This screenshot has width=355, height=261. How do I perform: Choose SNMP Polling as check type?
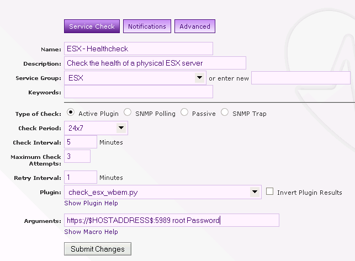tap(128, 113)
